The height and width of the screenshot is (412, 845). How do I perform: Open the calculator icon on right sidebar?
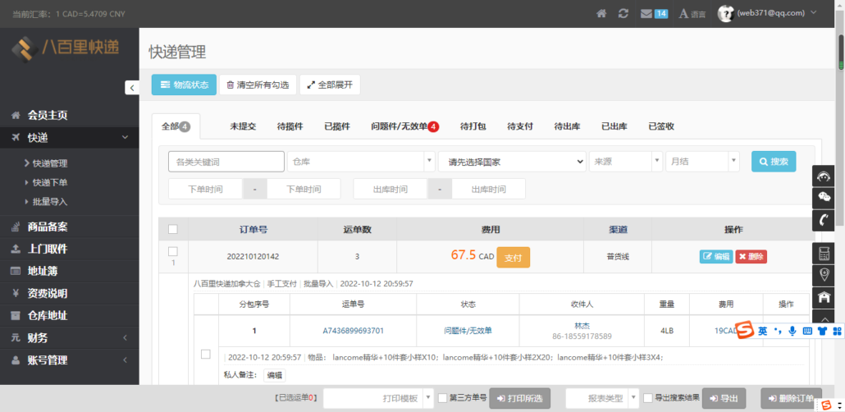click(x=824, y=253)
